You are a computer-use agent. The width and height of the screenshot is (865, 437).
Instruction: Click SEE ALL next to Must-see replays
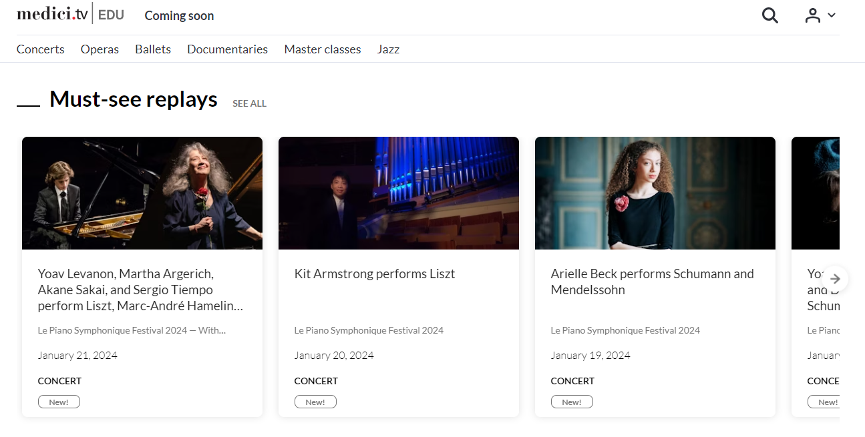click(x=249, y=103)
